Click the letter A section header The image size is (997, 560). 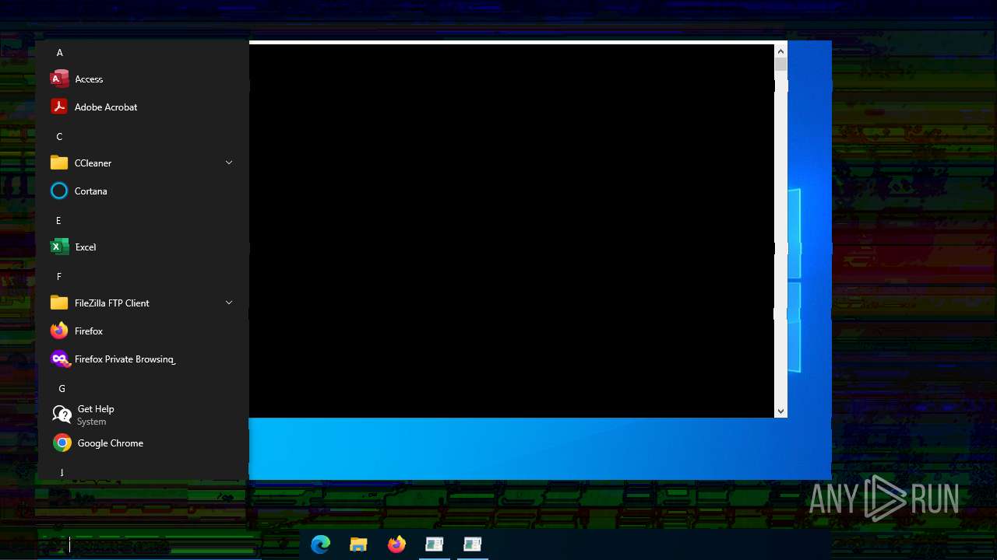pos(59,53)
